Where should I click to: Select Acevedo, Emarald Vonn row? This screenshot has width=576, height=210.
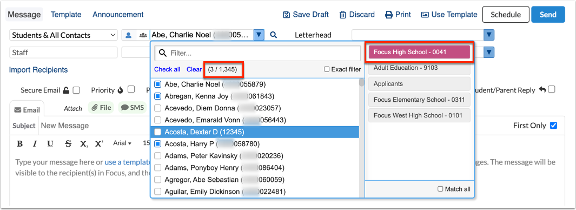(255, 120)
